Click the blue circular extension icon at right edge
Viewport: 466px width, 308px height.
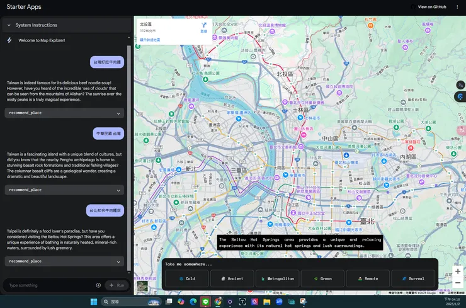coord(460,96)
